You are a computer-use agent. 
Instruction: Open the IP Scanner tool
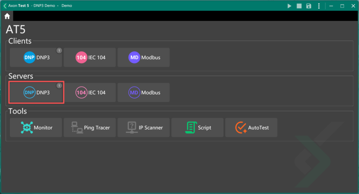144,127
